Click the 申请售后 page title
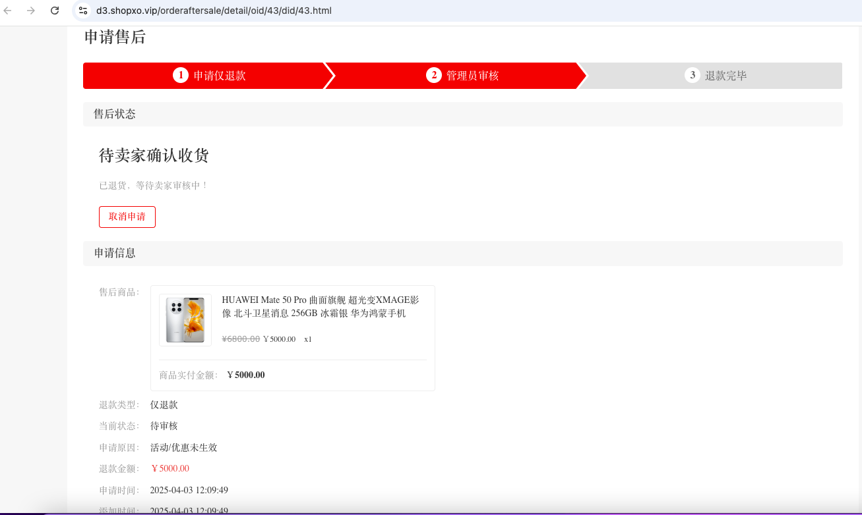 (115, 38)
